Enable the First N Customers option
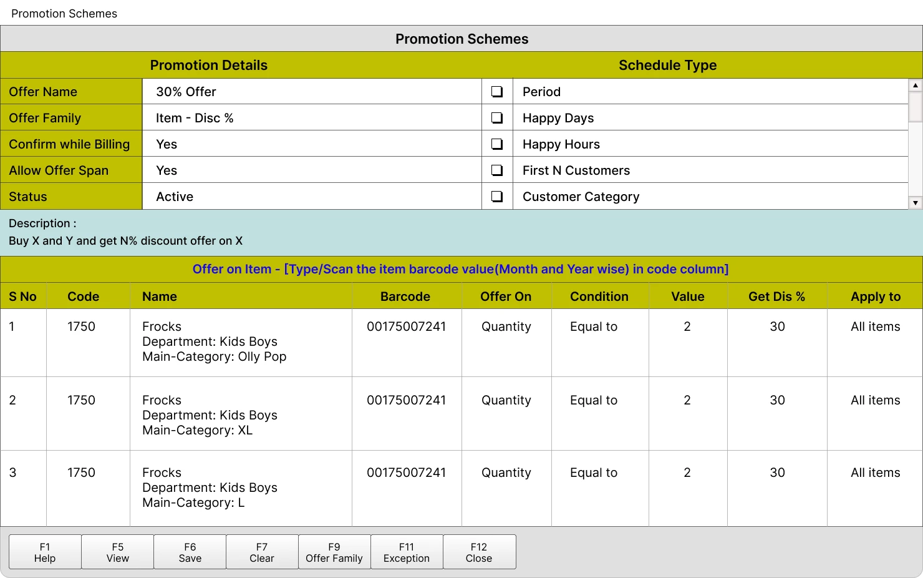Image resolution: width=923 pixels, height=578 pixels. point(496,170)
